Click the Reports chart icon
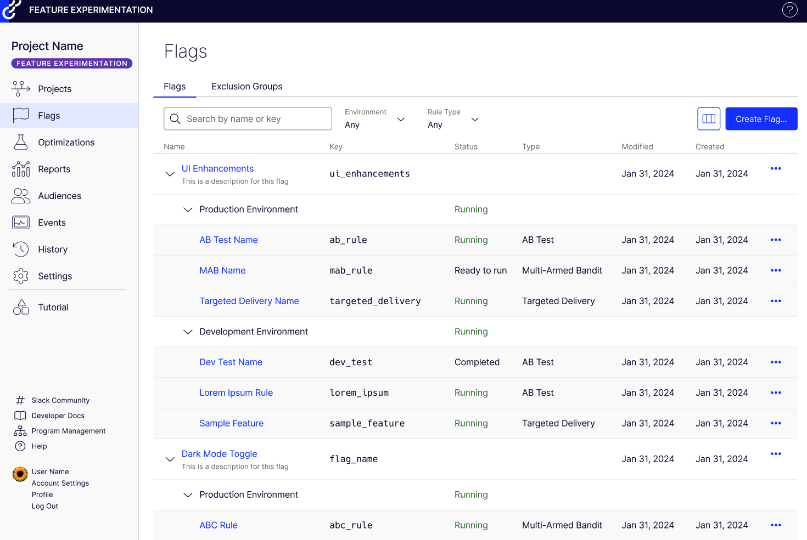 point(21,169)
